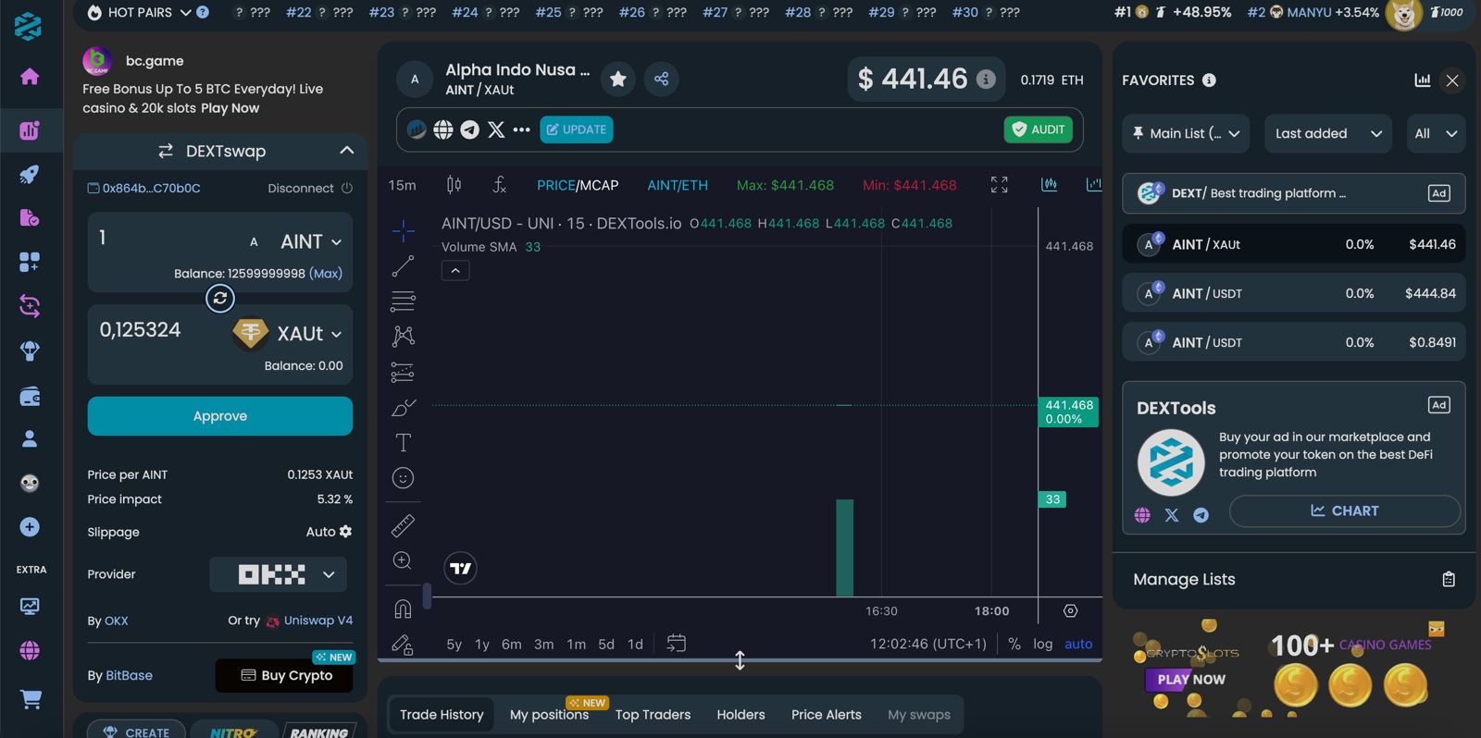Screen dimensions: 1481x738
Task: Switch to My positions tab
Action: (549, 715)
